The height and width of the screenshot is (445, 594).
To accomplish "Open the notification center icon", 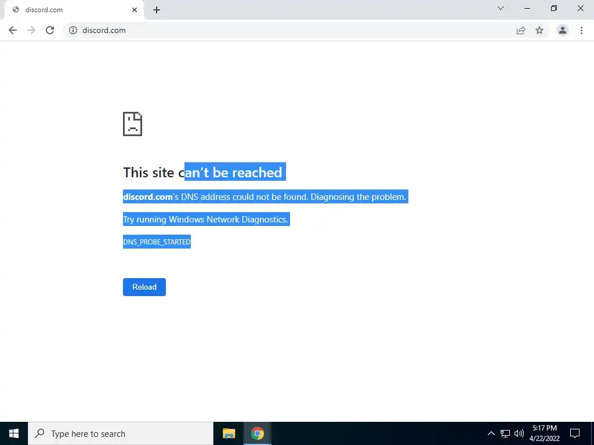I will click(x=575, y=433).
